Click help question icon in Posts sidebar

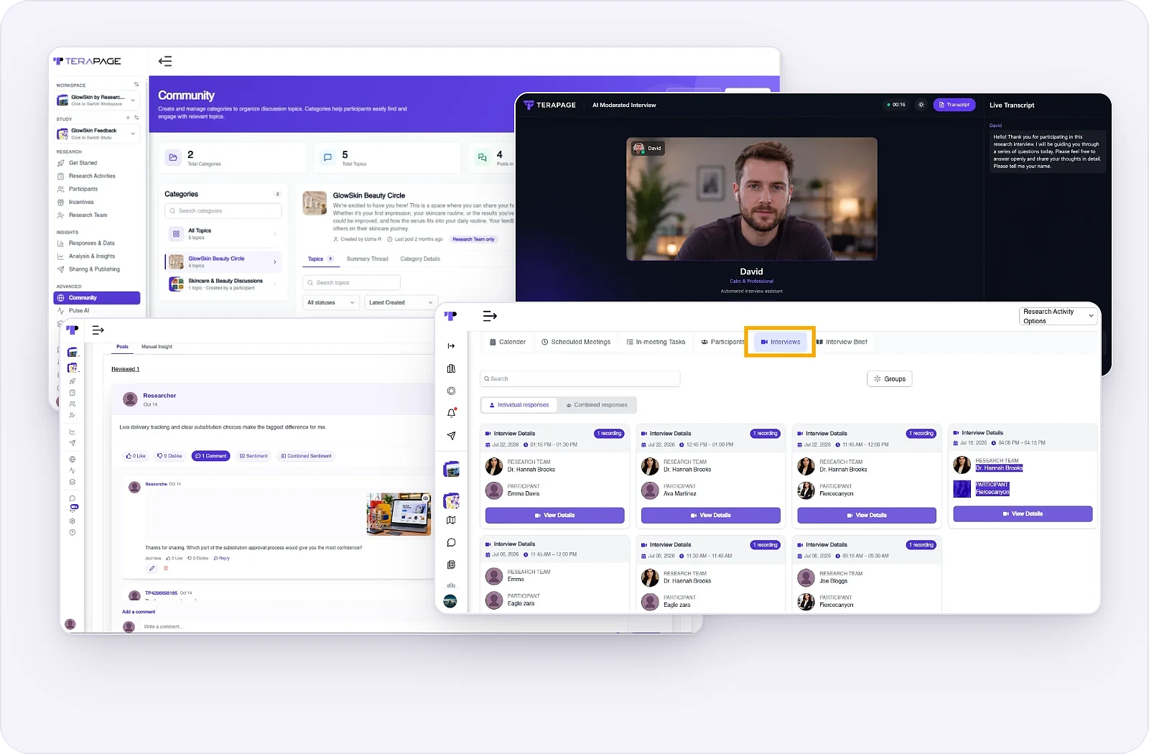click(73, 532)
